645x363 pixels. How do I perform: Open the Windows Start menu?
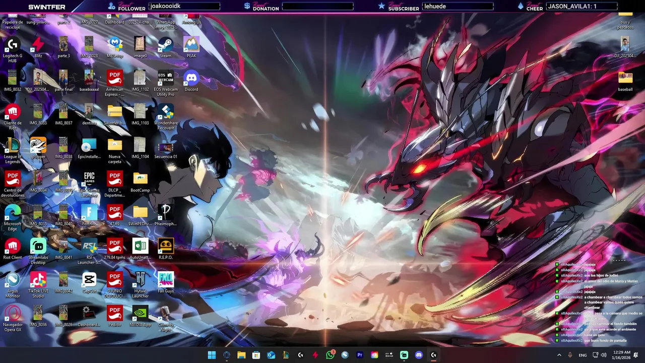pyautogui.click(x=212, y=355)
